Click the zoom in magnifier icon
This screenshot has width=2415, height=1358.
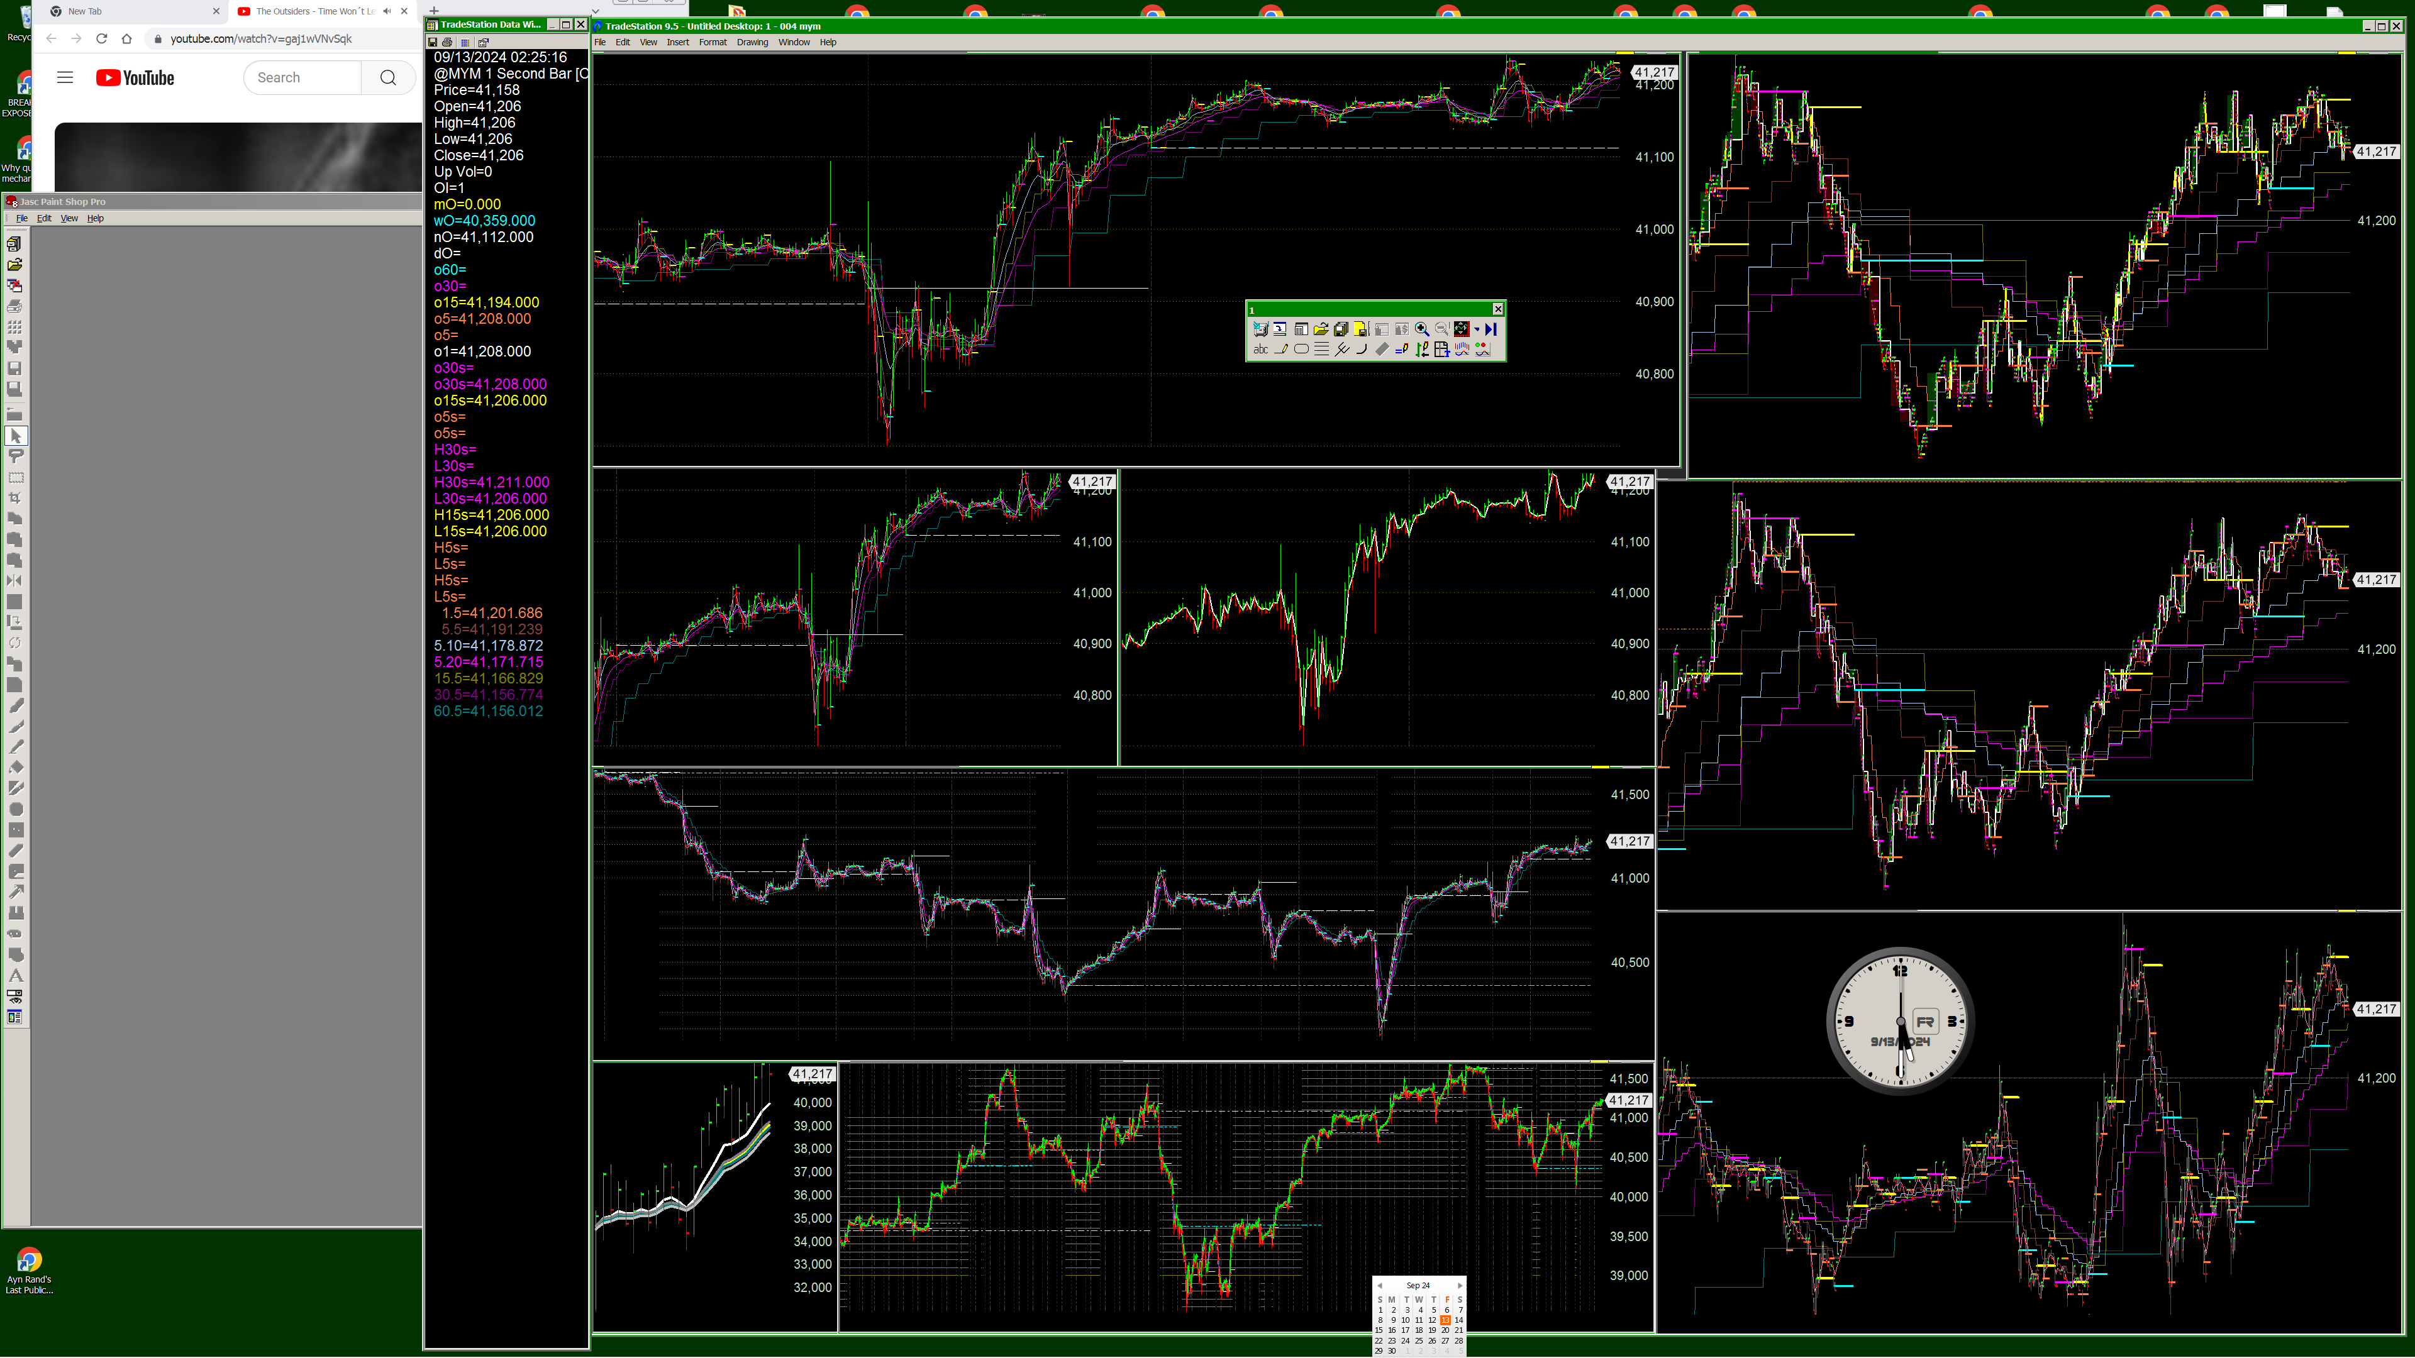point(1422,329)
